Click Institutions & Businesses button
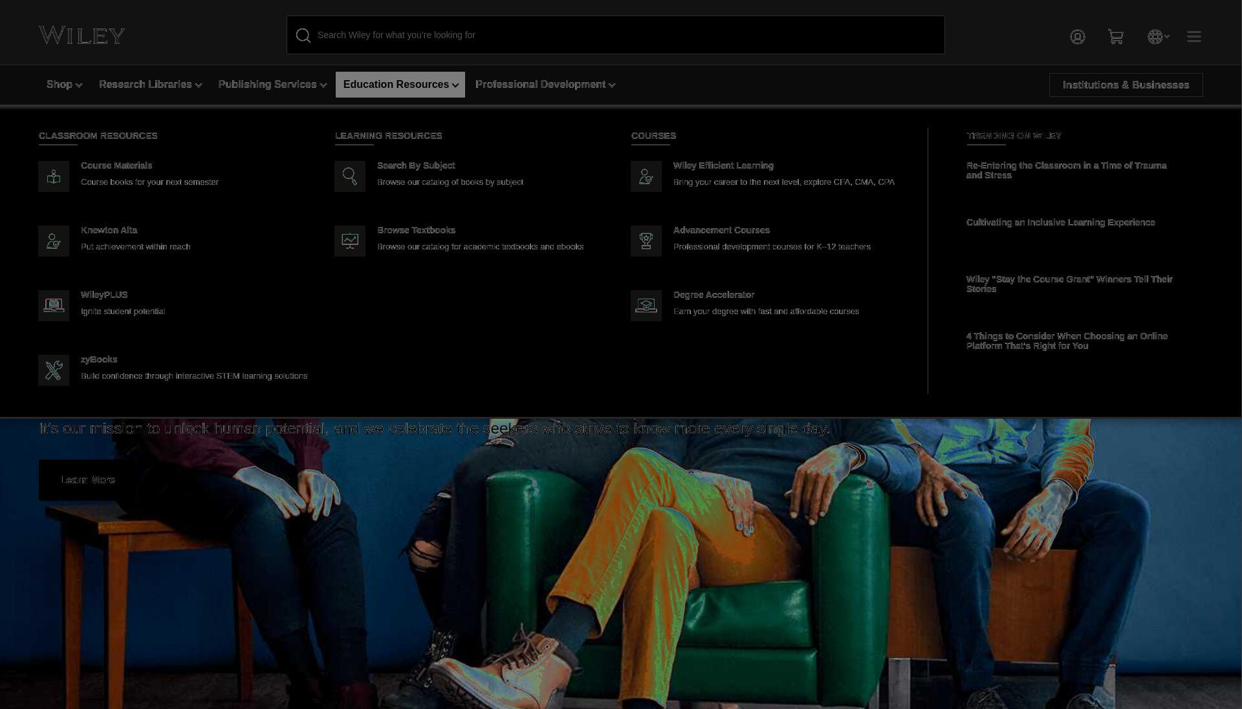The image size is (1242, 709). 1126,85
